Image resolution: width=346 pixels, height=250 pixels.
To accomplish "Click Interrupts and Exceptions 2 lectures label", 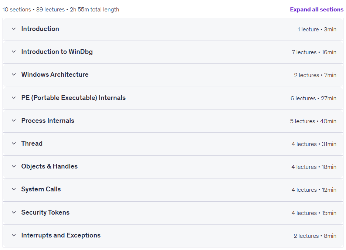I will 306,236.
